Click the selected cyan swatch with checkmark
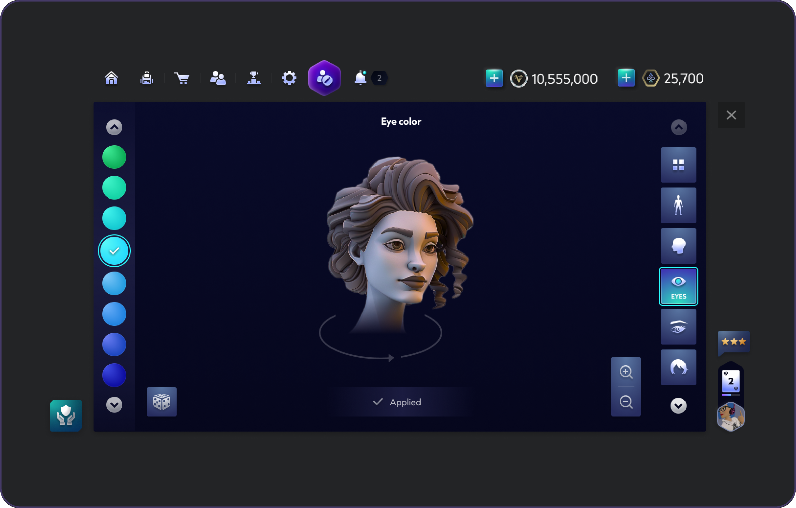The width and height of the screenshot is (796, 508). click(114, 251)
